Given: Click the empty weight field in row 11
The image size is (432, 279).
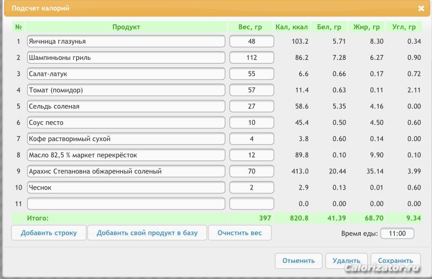Looking at the screenshot, I should 252,204.
